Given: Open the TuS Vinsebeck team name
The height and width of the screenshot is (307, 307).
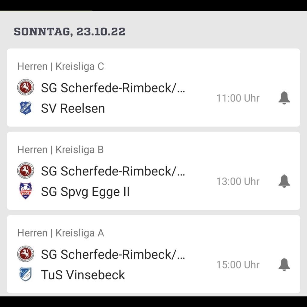Looking at the screenshot, I should coord(83,275).
